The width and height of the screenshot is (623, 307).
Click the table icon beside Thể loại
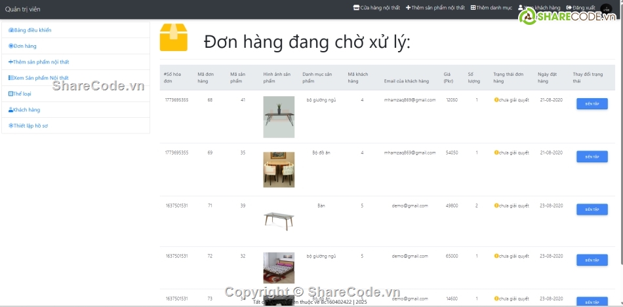(10, 94)
